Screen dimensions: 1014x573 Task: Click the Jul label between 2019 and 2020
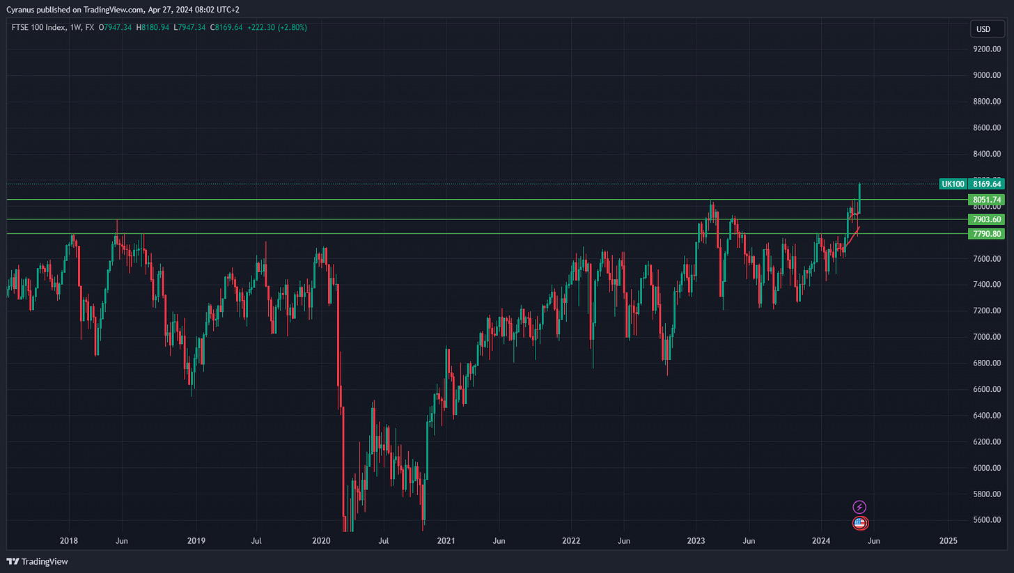click(256, 540)
